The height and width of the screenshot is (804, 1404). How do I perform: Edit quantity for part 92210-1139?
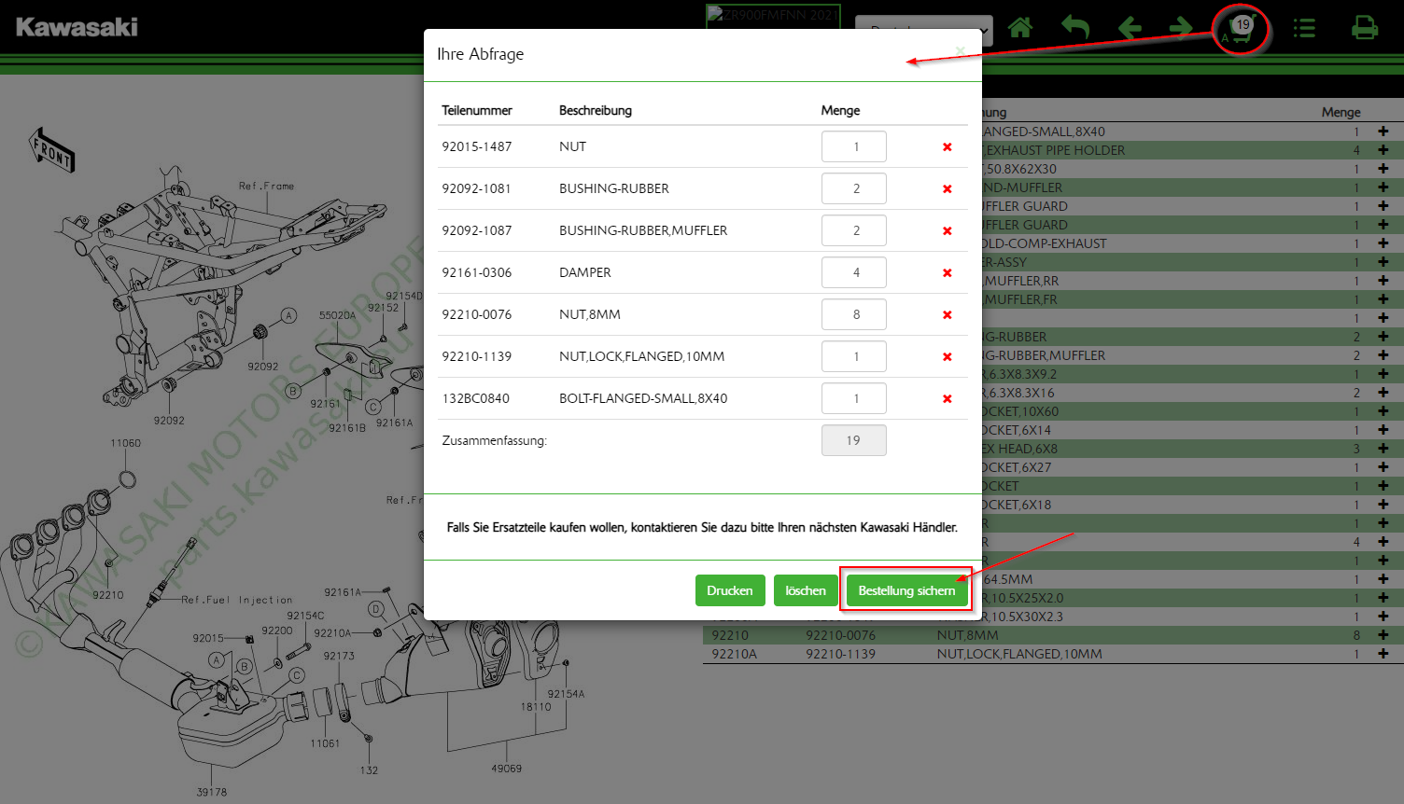pos(854,356)
